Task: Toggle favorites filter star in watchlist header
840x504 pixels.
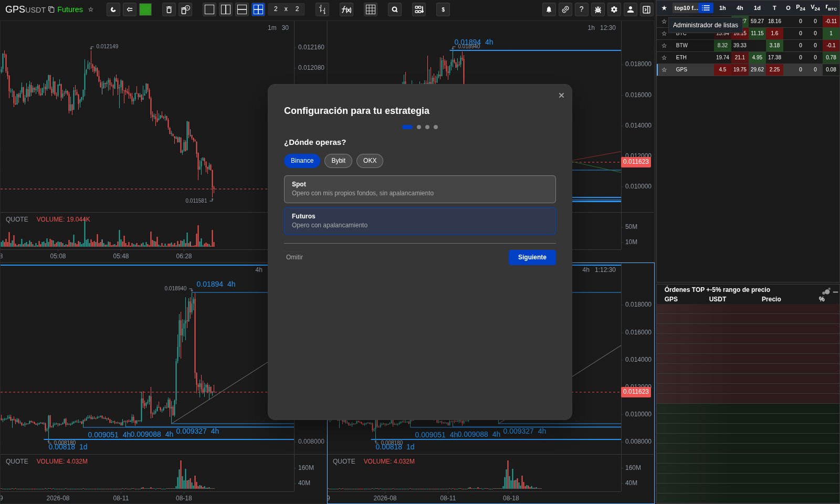Action: click(664, 8)
